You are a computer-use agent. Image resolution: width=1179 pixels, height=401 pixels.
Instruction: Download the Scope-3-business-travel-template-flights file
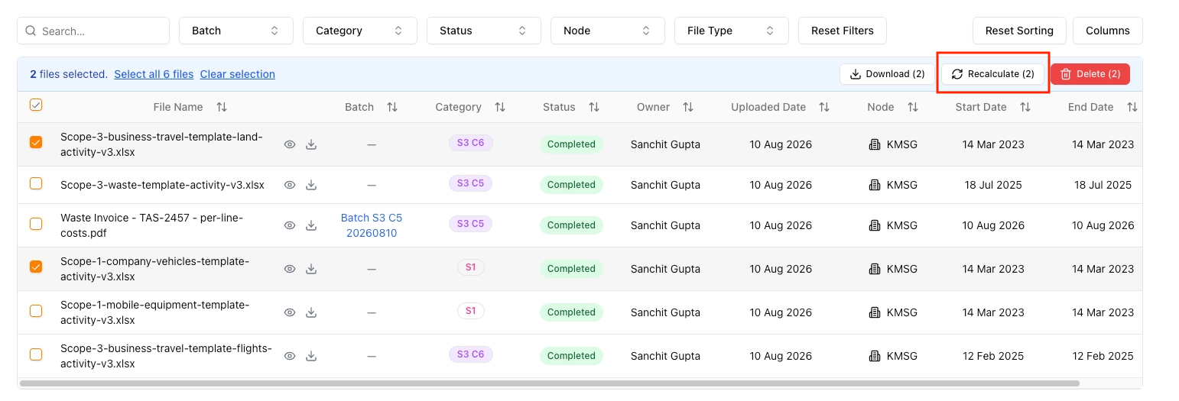tap(311, 356)
